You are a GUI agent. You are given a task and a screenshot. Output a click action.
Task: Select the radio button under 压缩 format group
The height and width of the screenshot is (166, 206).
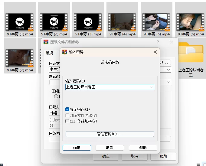click(56, 96)
